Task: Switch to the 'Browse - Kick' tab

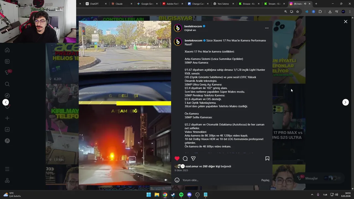Action: point(249,4)
